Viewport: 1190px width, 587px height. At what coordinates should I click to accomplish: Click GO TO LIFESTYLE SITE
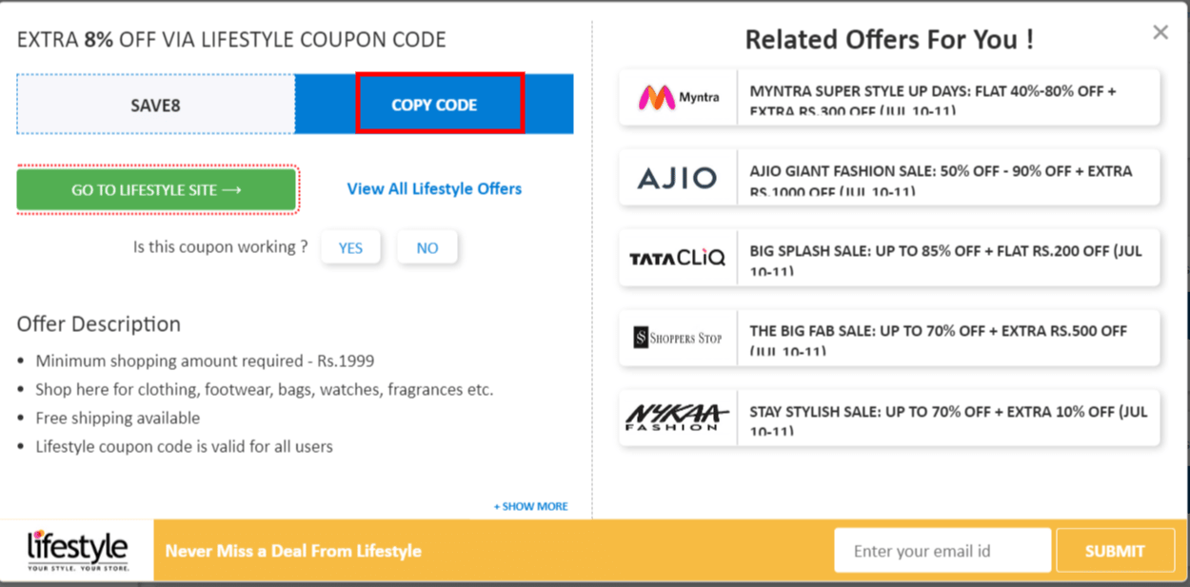point(156,189)
